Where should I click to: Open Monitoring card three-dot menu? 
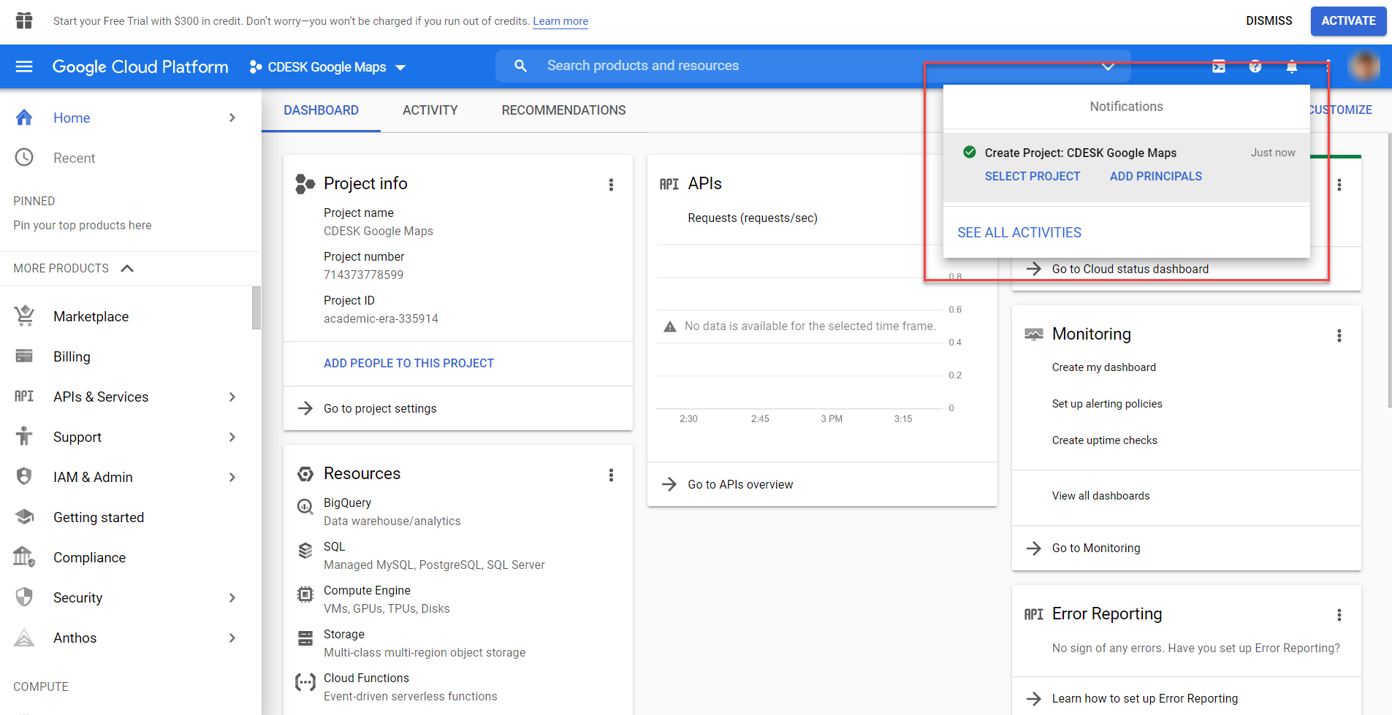click(x=1339, y=335)
